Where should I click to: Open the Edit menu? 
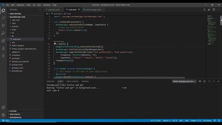tap(13, 5)
